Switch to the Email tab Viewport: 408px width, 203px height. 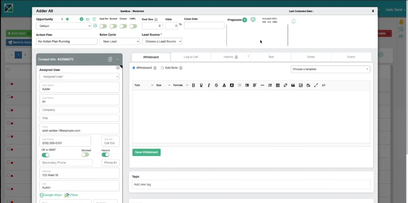click(311, 57)
